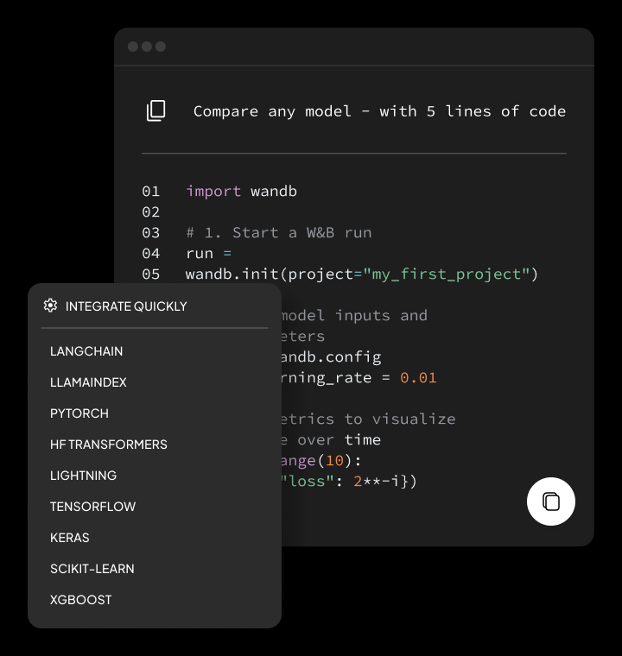622x656 pixels.
Task: Click the copy icon beside the Compare heading
Action: 155,110
